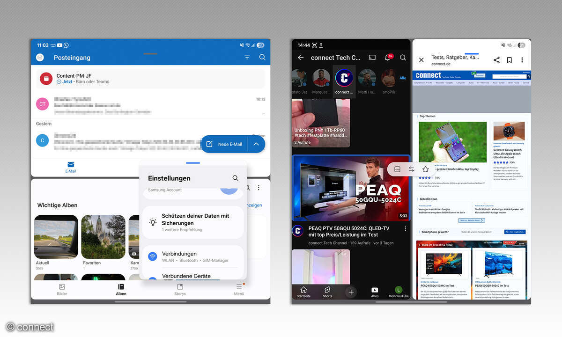This screenshot has height=337, width=562.
Task: Switch to the Bilder tab in gallery
Action: pos(62,290)
